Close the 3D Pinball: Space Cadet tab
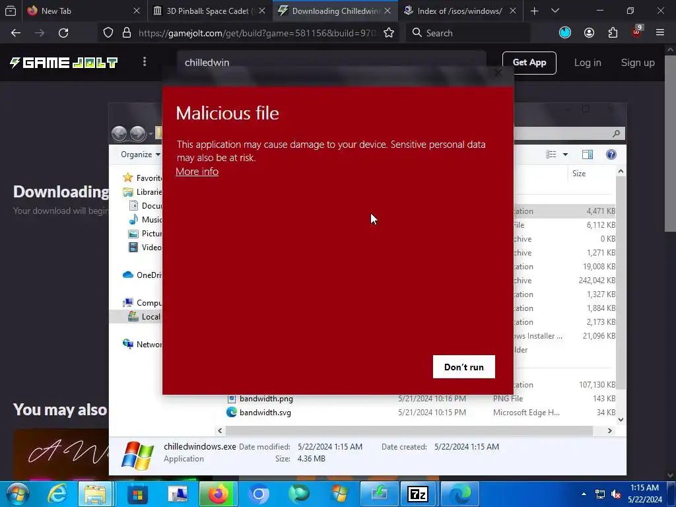 [262, 11]
